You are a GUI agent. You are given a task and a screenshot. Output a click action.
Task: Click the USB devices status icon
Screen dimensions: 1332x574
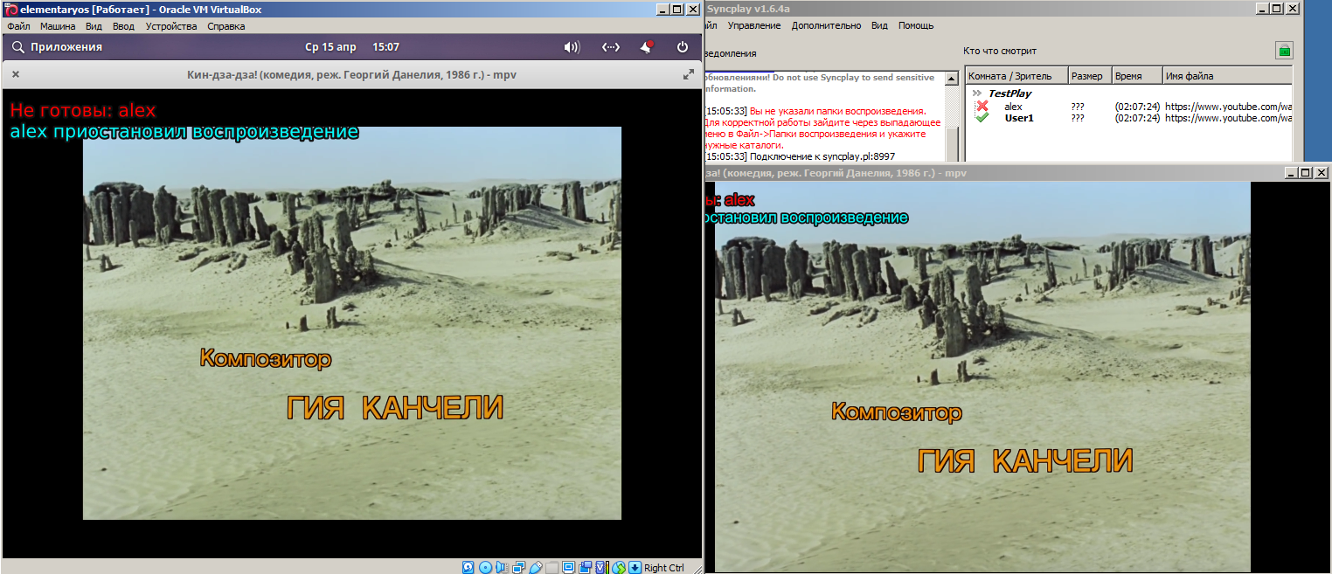[x=536, y=568]
